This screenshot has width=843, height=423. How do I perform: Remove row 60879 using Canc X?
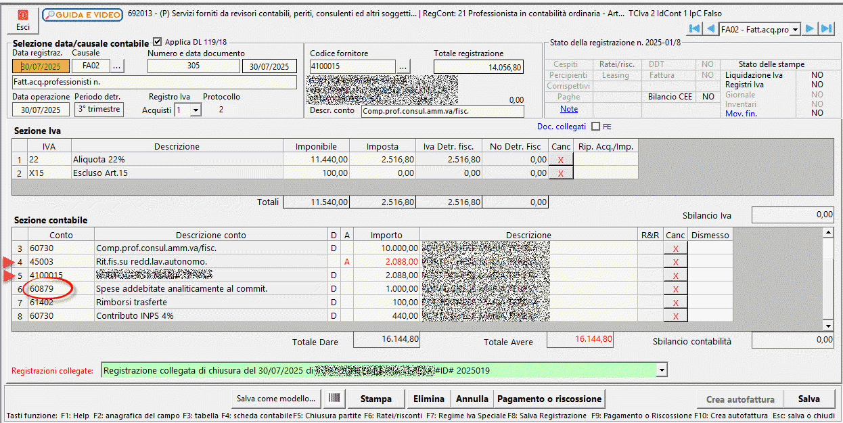(675, 290)
